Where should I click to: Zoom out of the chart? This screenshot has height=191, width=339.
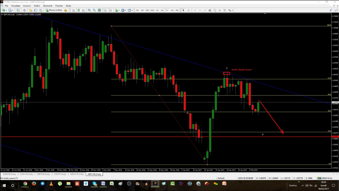click(x=94, y=10)
